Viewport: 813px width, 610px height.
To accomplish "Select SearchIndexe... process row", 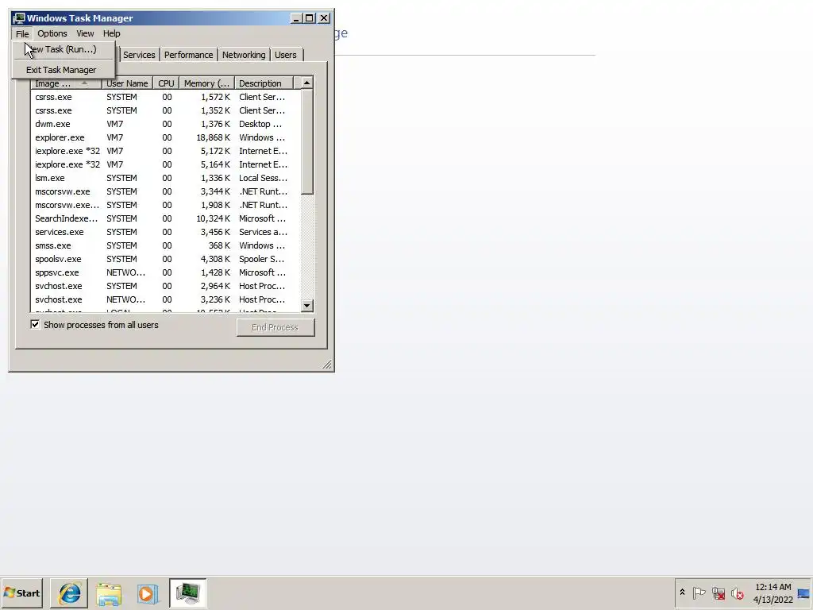I will (x=165, y=218).
